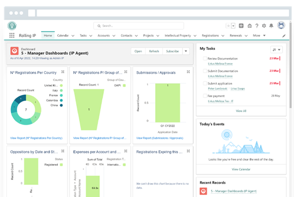Open the Tasks tab dropdown chevron
The width and height of the screenshot is (294, 197).
91,36
